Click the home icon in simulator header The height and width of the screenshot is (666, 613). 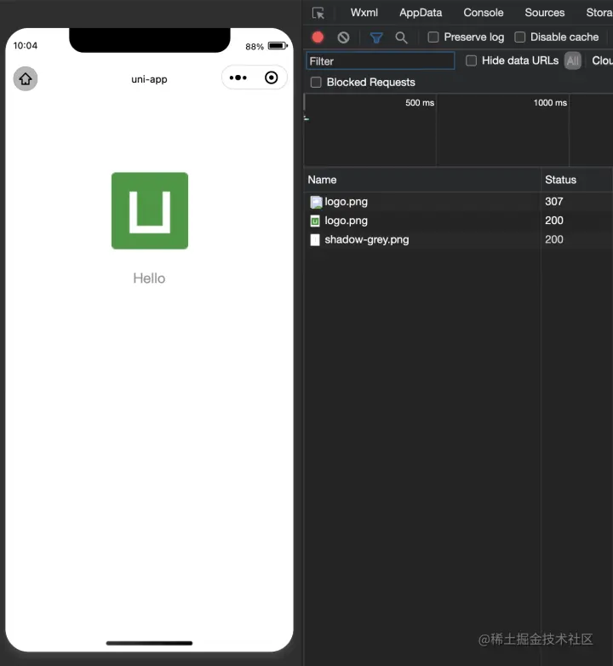coord(26,78)
